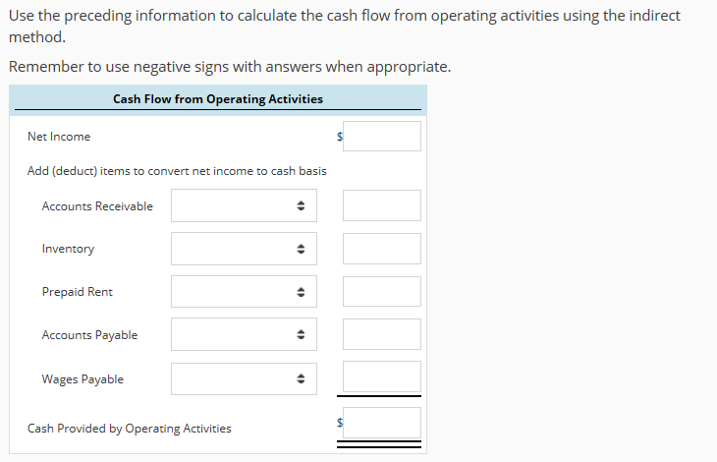
Task: Click the Cash Flow from Operating Activities header
Action: pyautogui.click(x=218, y=99)
